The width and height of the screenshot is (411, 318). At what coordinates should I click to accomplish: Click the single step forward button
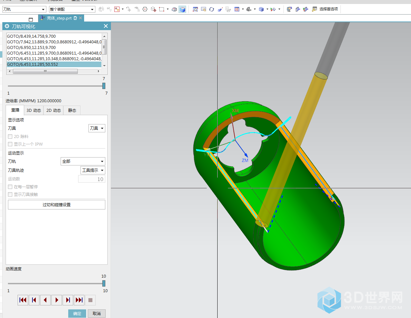pyautogui.click(x=68, y=300)
